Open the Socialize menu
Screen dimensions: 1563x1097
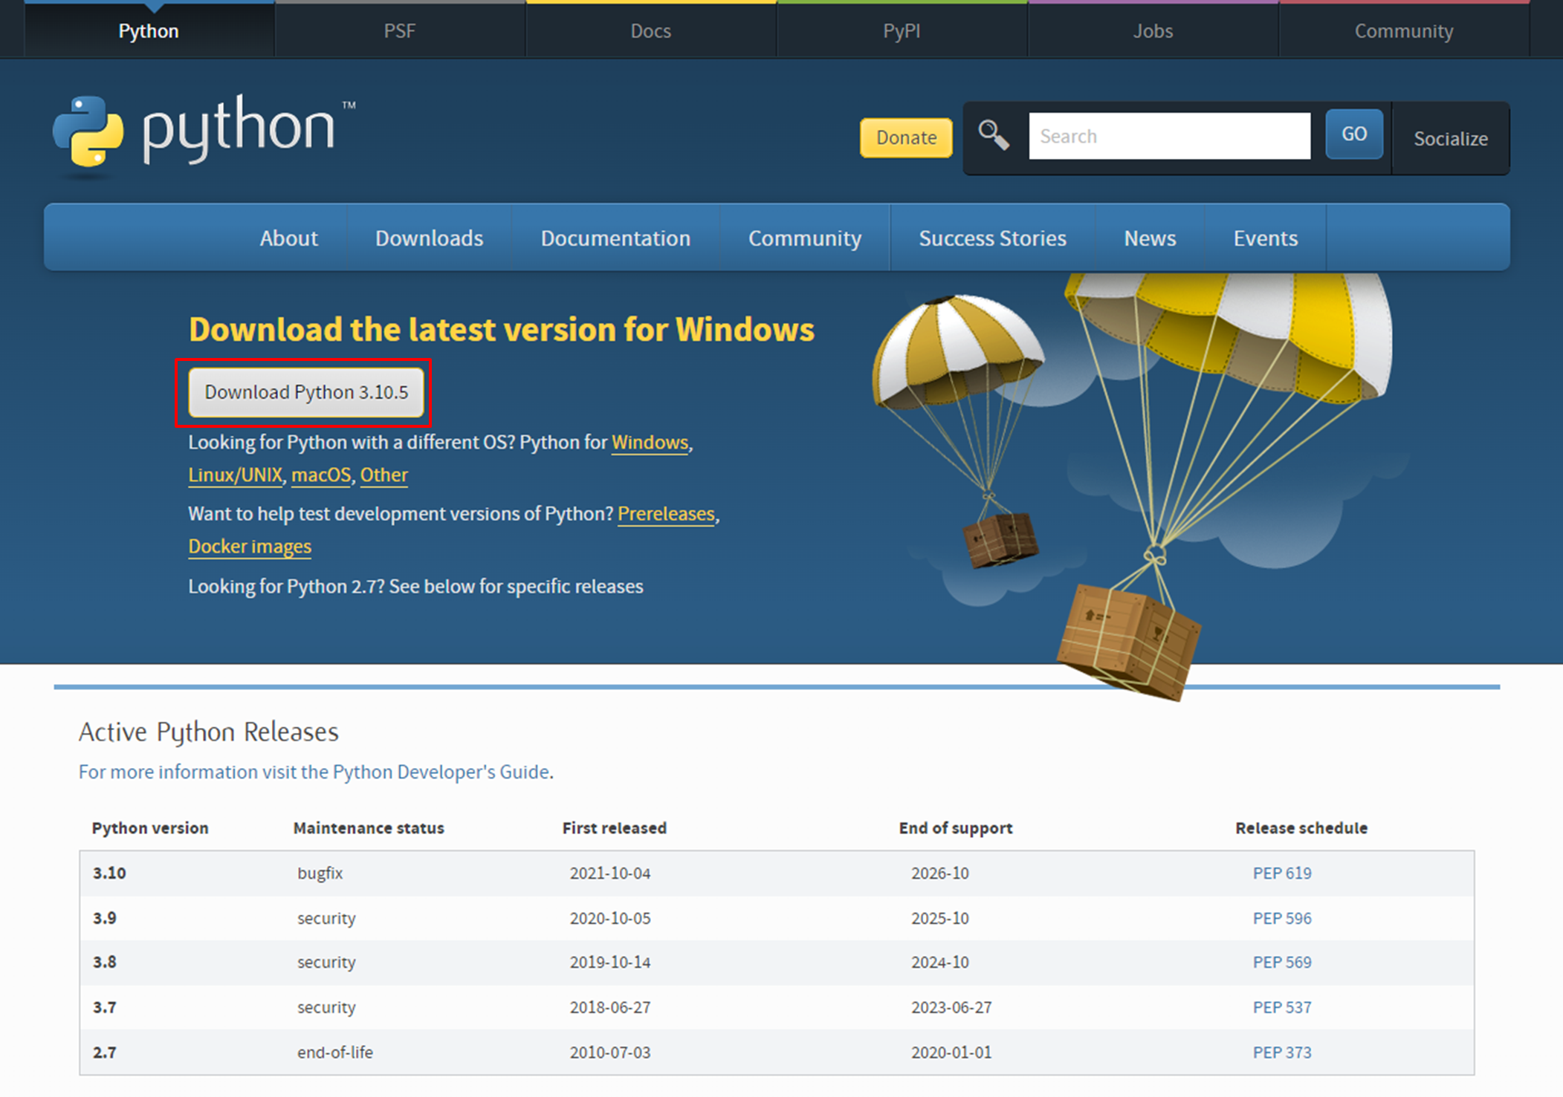pyautogui.click(x=1450, y=139)
